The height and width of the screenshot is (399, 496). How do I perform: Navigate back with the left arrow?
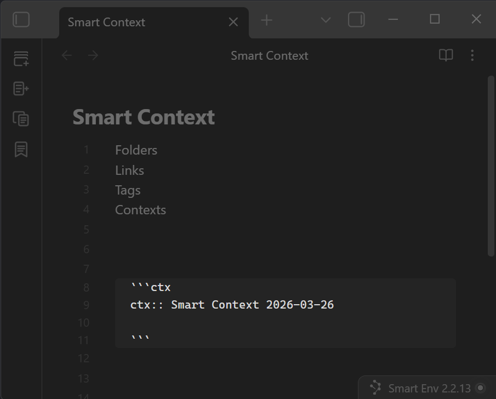[x=67, y=55]
